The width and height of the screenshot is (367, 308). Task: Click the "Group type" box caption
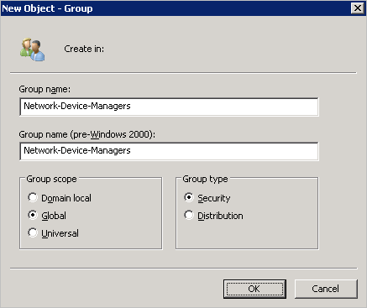[205, 179]
